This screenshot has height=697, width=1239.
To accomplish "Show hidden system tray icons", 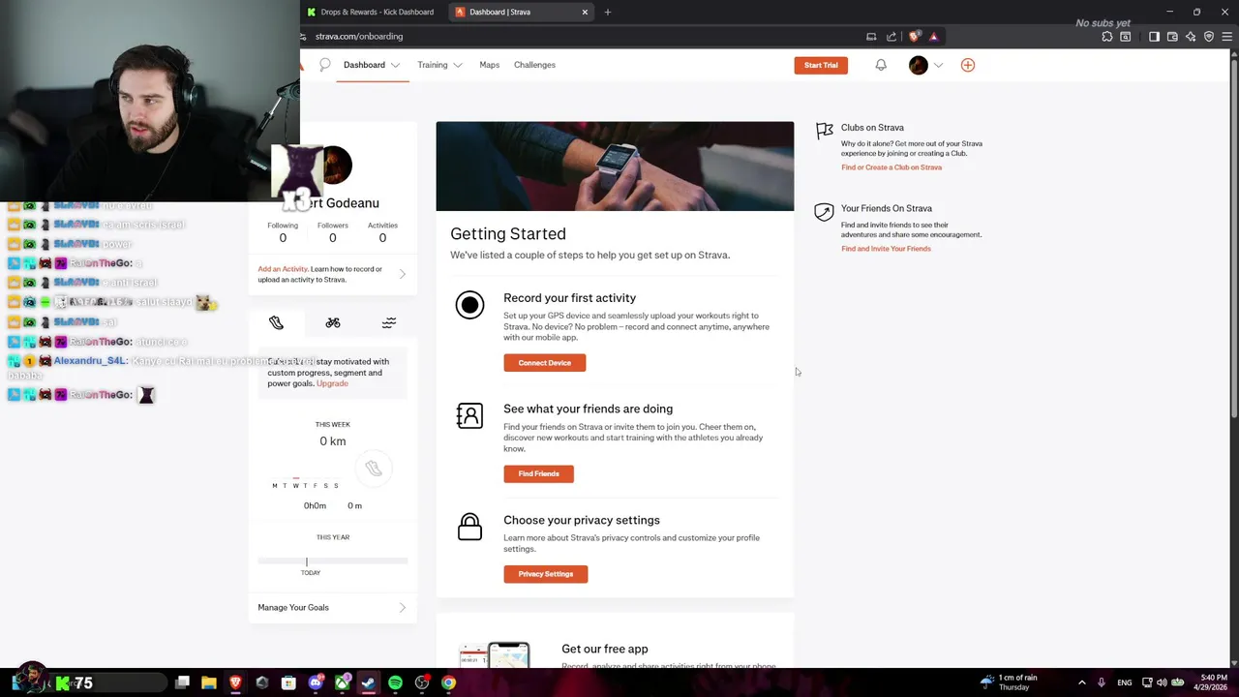I will point(1082,682).
